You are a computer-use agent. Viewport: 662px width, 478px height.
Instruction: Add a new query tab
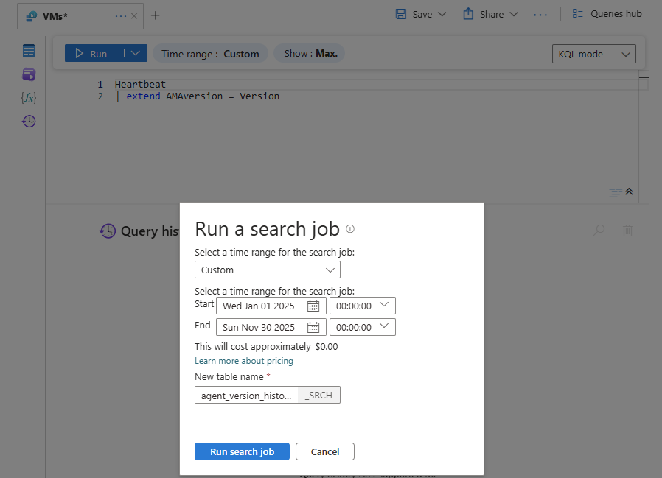pyautogui.click(x=155, y=15)
